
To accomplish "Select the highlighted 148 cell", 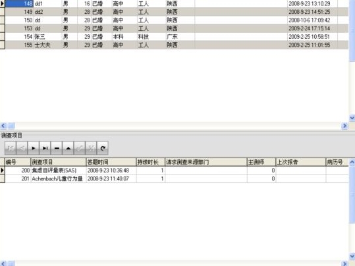I will [19, 4].
